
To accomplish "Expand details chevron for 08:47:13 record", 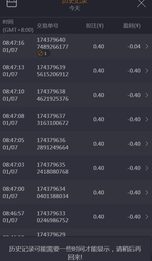I will 147,71.
